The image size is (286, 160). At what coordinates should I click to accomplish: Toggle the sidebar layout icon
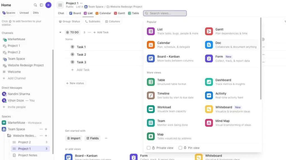tap(41, 5)
